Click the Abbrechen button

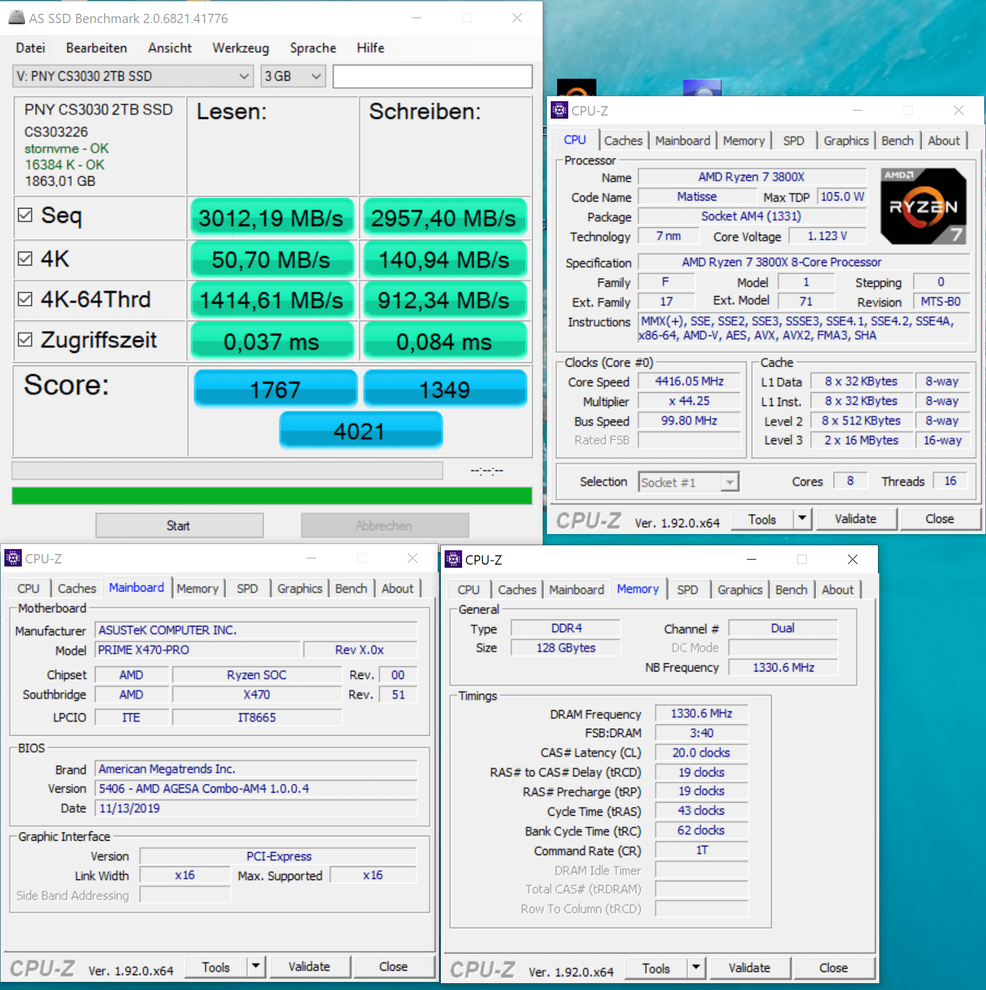point(385,525)
